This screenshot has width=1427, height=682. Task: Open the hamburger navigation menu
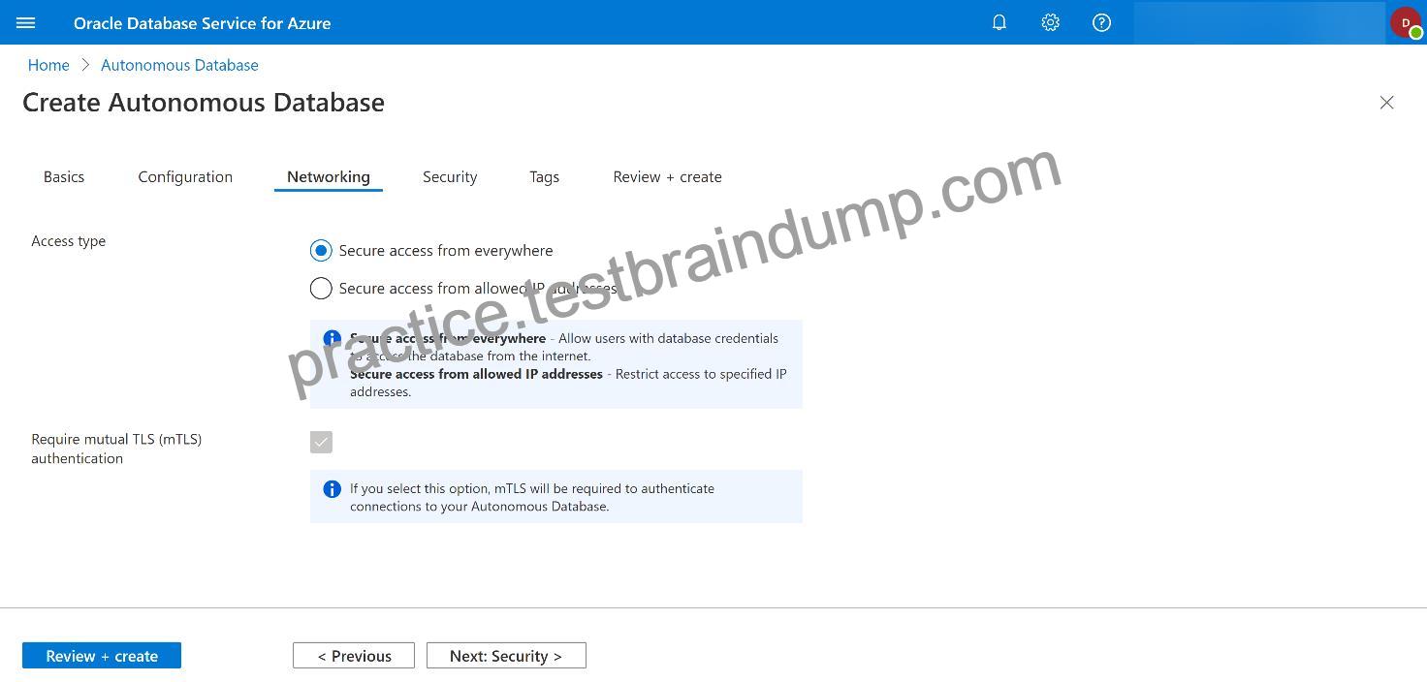click(26, 22)
